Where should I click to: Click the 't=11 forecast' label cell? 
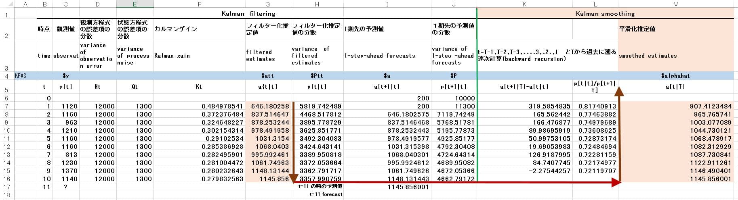[x=326, y=194]
